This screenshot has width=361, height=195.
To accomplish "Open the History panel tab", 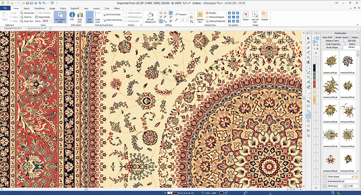I will (352, 44).
